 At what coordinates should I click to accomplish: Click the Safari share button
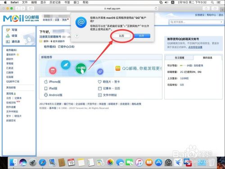(x=207, y=9)
